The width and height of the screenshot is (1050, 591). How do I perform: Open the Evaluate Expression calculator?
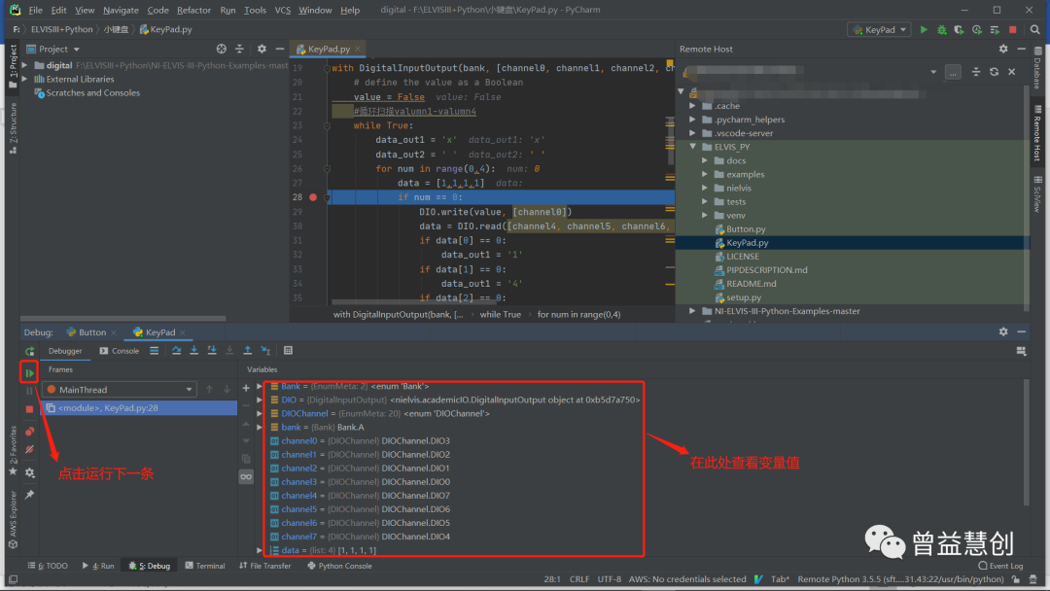288,351
